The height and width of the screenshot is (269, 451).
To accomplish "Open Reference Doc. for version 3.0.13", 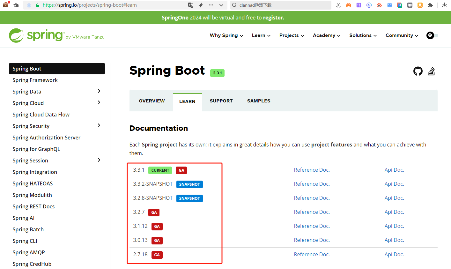I will (312, 240).
